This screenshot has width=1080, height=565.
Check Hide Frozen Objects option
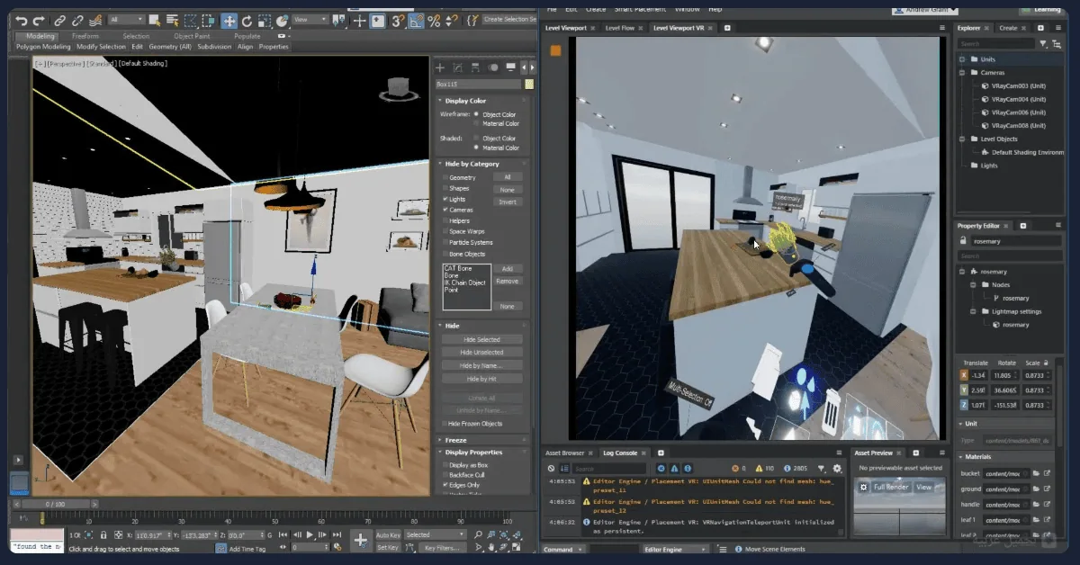(x=445, y=424)
